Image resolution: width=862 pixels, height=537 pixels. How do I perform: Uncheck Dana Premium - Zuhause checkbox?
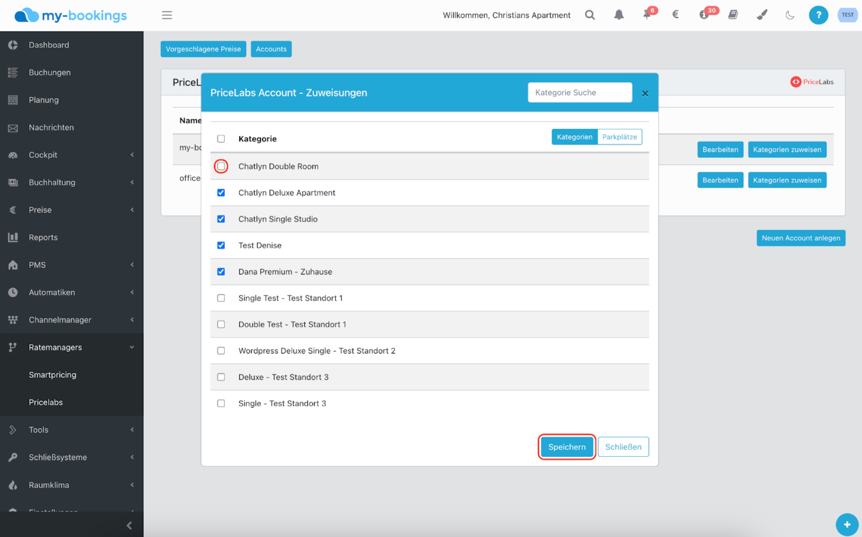coord(221,272)
